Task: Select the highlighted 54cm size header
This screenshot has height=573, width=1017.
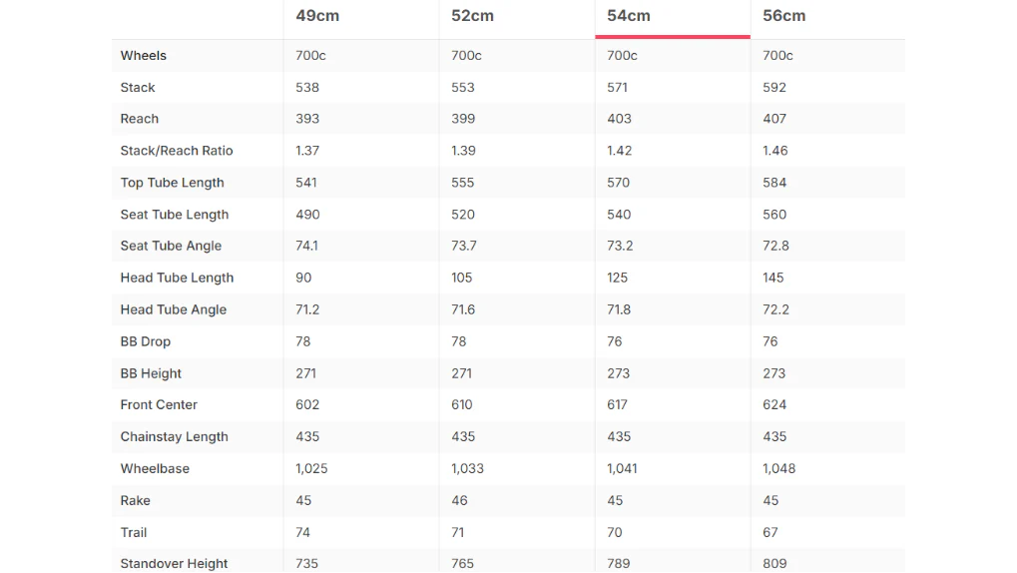Action: pos(629,16)
